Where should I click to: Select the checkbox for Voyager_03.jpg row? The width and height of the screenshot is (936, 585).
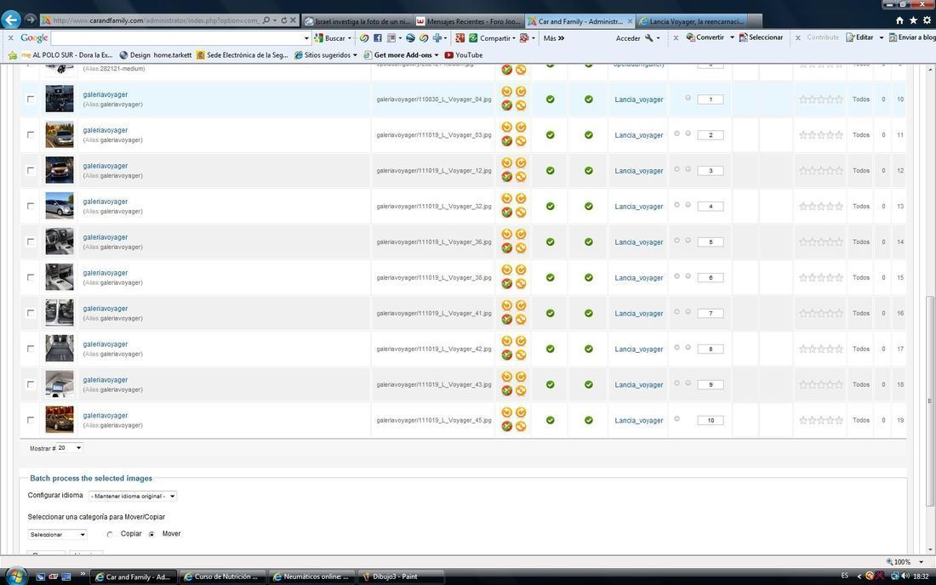tap(31, 134)
